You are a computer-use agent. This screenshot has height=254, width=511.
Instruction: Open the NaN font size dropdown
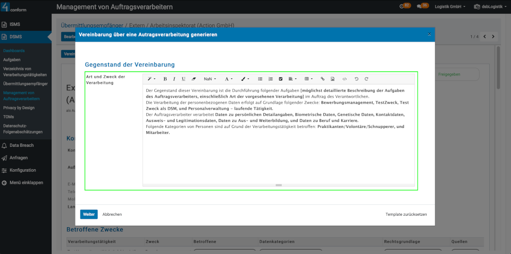[210, 79]
